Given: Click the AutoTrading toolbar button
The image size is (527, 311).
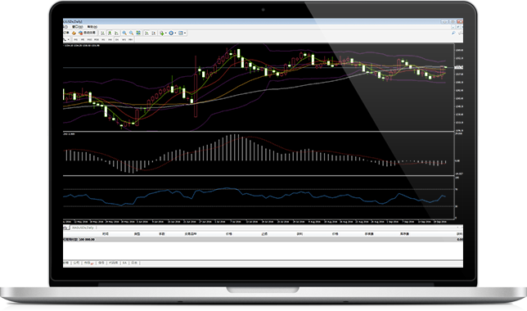Looking at the screenshot, I should [88, 33].
